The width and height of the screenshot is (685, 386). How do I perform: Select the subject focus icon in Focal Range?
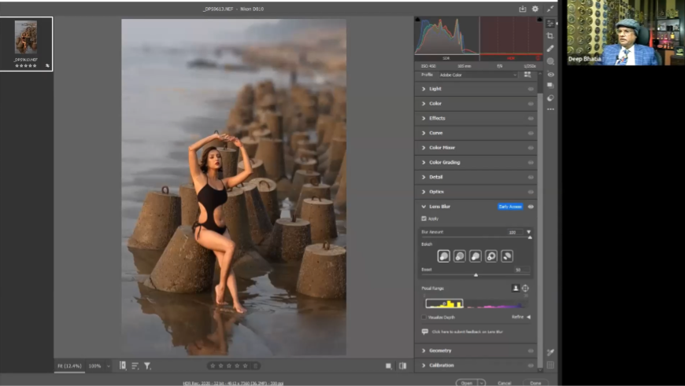tap(516, 289)
